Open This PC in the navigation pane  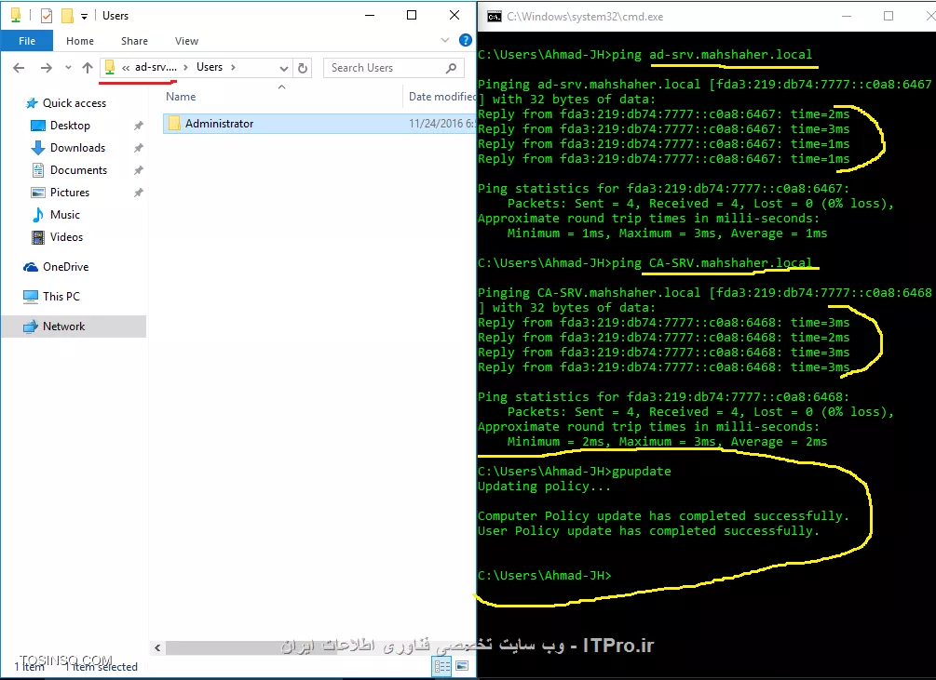point(61,297)
